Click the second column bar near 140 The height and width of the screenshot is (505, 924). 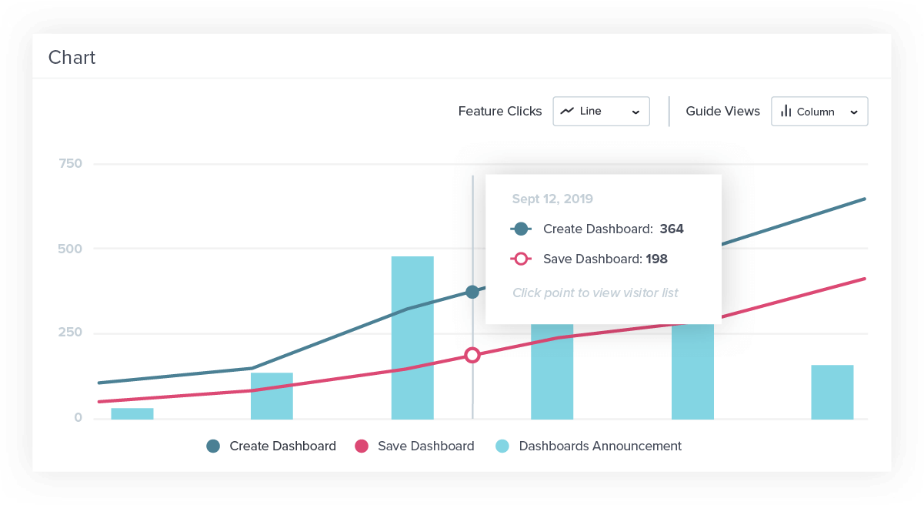pyautogui.click(x=272, y=396)
